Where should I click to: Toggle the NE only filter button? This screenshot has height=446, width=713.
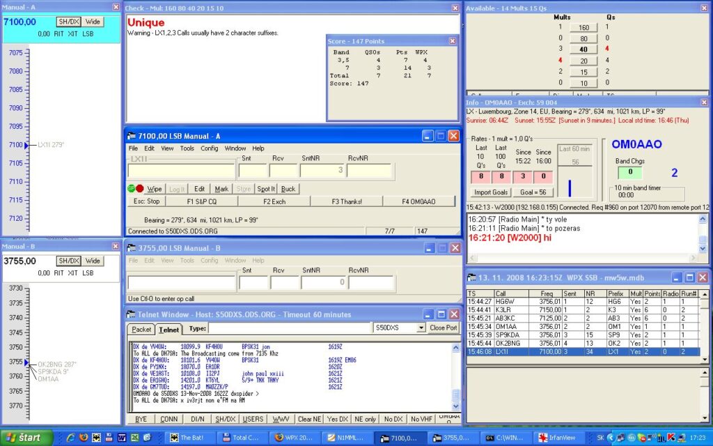[x=365, y=419]
